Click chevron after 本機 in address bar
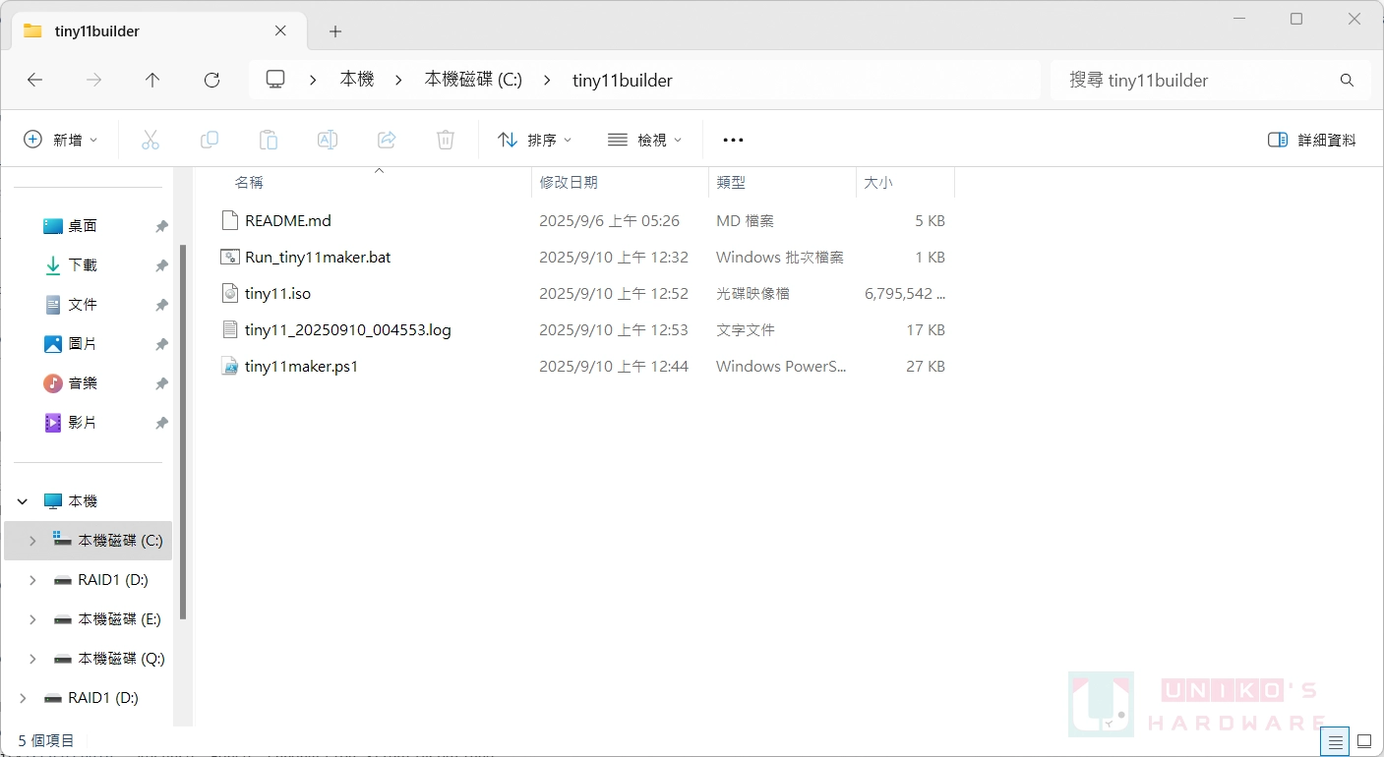 click(x=398, y=81)
